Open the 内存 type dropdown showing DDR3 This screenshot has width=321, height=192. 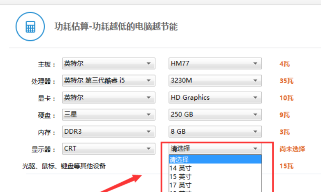[108, 132]
